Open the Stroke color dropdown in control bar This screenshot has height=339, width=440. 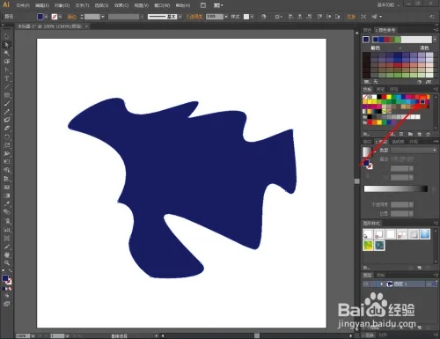click(x=60, y=17)
